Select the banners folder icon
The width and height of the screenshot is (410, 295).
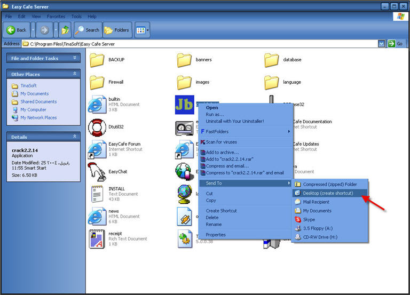[x=184, y=60]
